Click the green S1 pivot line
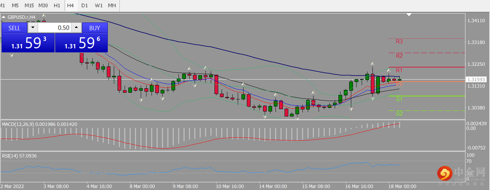The width and height of the screenshot is (490, 190). (x=427, y=96)
